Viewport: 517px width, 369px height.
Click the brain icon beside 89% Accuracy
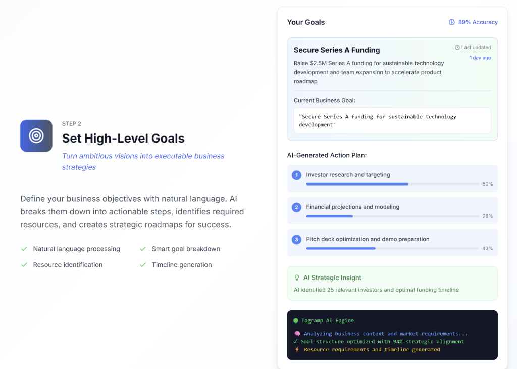click(452, 22)
